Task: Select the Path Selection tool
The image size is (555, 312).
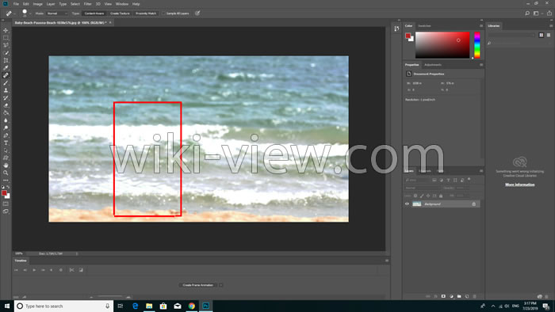Action: [x=6, y=150]
